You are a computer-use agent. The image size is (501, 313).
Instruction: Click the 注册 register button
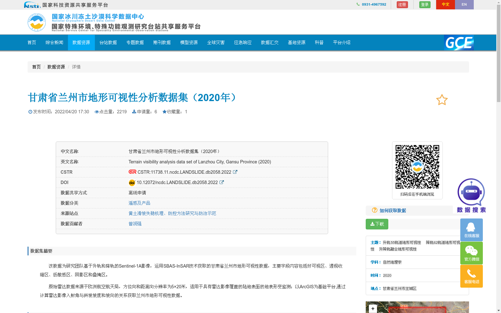pyautogui.click(x=402, y=5)
